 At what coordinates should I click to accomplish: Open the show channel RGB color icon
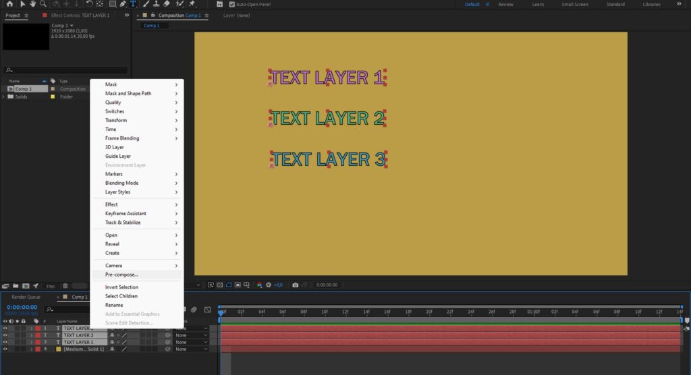click(x=260, y=285)
